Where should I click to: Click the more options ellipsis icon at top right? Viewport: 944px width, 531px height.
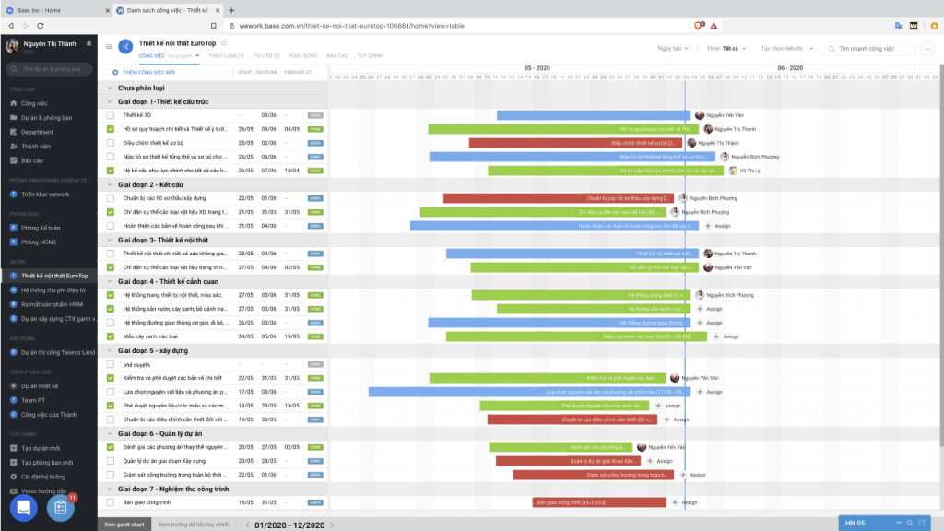click(x=927, y=49)
